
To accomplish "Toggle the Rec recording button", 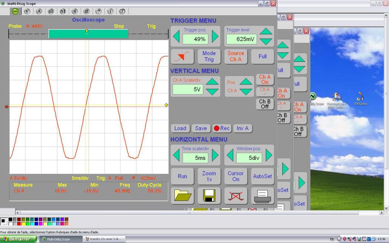I will tap(221, 128).
